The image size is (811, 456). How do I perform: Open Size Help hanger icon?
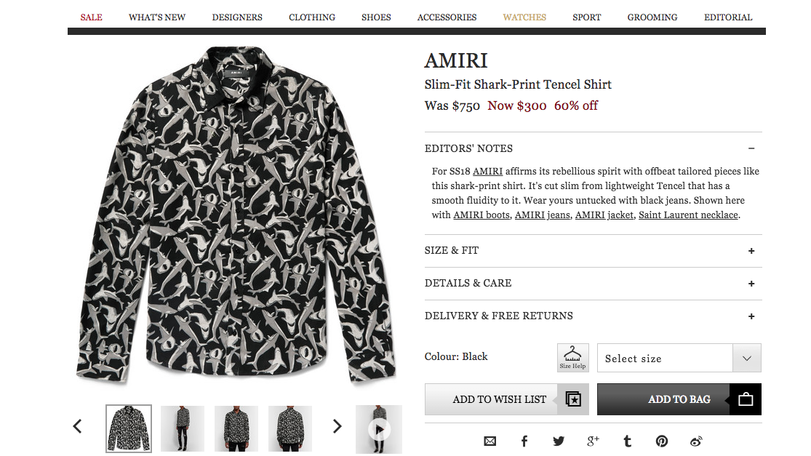click(572, 358)
